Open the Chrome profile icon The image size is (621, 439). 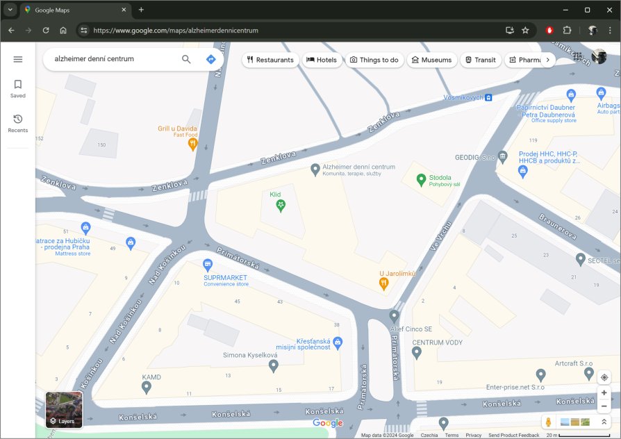[x=593, y=31]
